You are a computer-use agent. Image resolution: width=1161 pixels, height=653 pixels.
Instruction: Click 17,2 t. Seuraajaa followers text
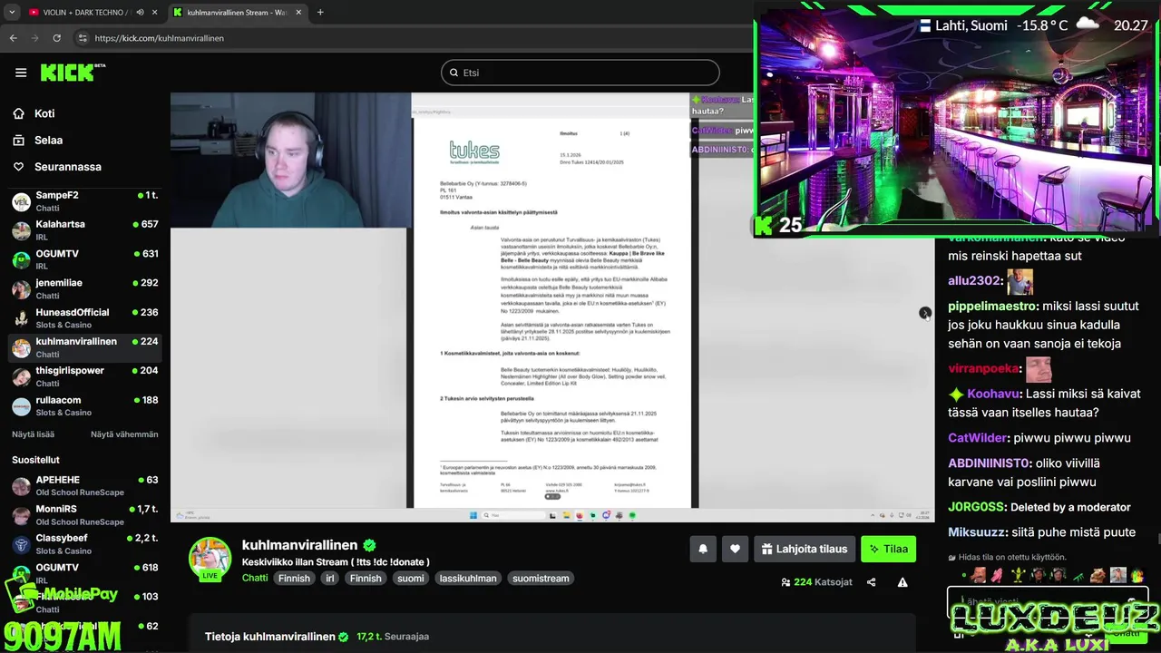click(393, 637)
